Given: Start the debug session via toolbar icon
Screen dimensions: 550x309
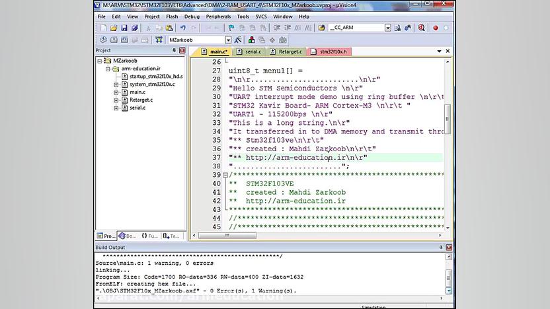Looking at the screenshot, I should pos(420,28).
